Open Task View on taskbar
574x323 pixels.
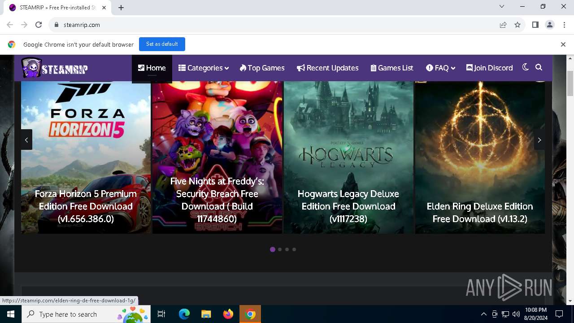tap(161, 314)
